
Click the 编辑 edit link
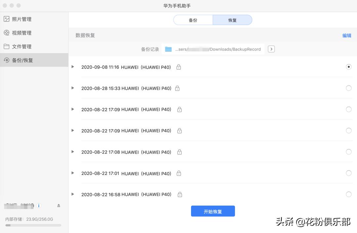click(347, 35)
